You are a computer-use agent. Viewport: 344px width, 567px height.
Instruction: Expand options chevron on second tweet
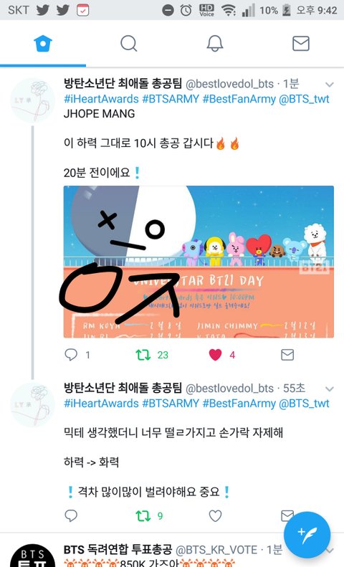tap(329, 389)
